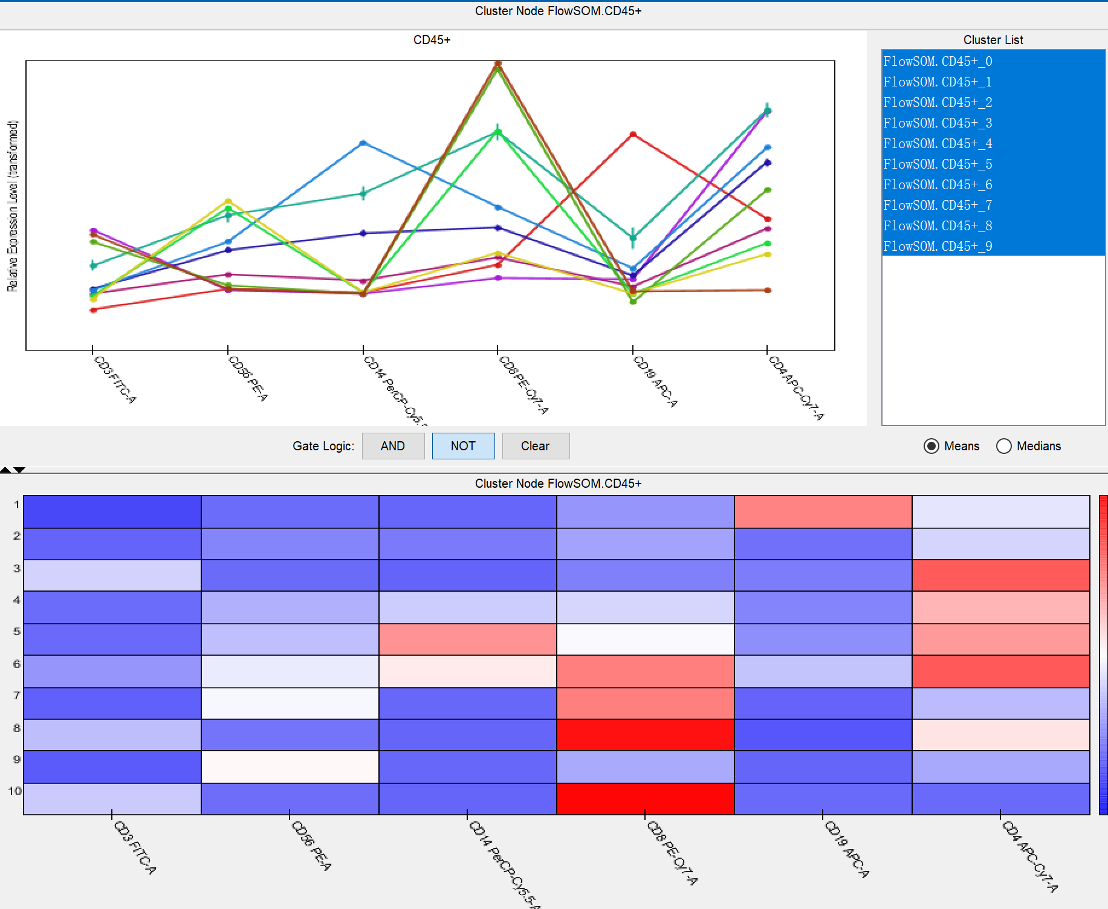Click the down arrow on the pane splitter

pyautogui.click(x=19, y=470)
